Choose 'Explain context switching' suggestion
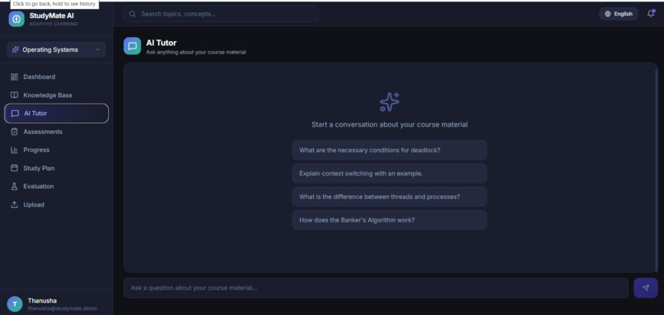Screen dimensions: 664x315 390,174
